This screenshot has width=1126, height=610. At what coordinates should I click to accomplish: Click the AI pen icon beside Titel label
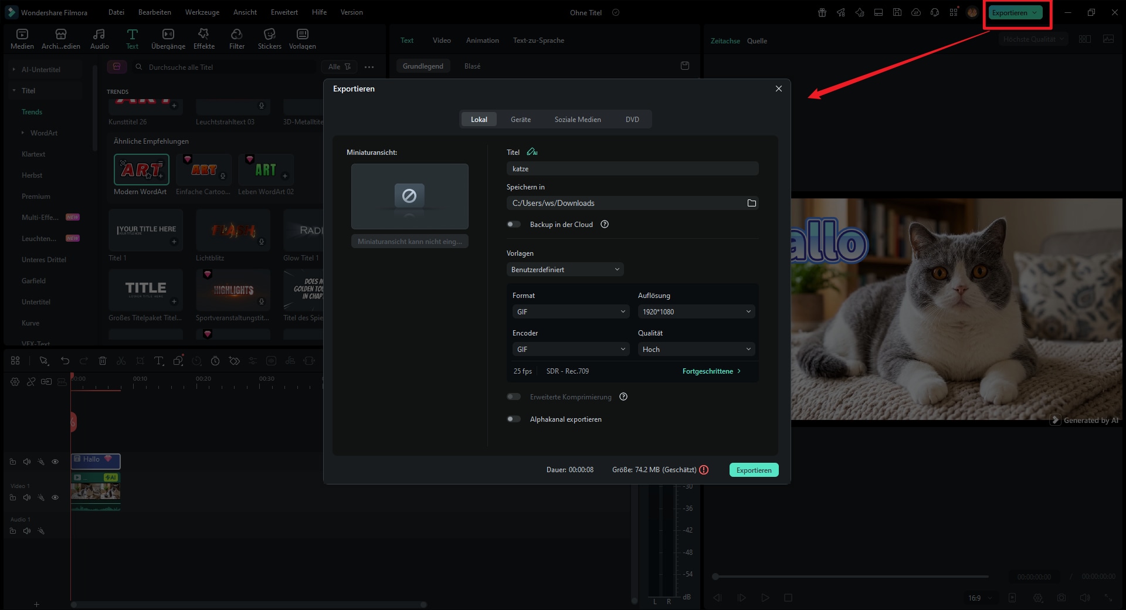pyautogui.click(x=532, y=152)
